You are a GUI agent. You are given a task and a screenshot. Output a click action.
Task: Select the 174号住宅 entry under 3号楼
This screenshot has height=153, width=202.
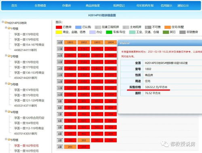[26, 90]
